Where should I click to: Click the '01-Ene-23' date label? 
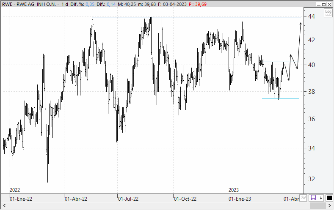(x=240, y=199)
